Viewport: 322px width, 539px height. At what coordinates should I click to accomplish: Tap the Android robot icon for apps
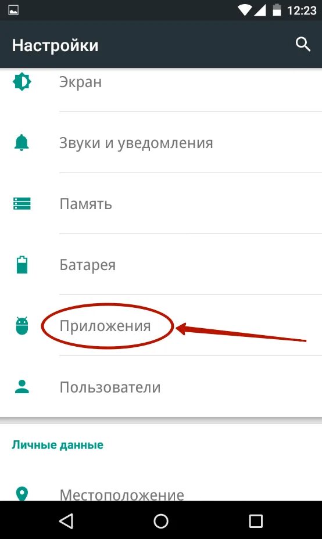(22, 325)
